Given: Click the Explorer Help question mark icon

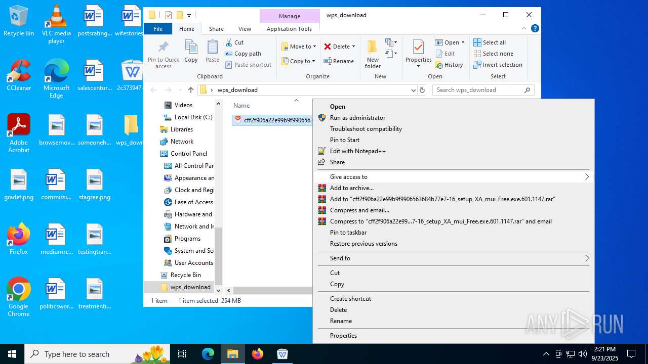Looking at the screenshot, I should tap(535, 28).
